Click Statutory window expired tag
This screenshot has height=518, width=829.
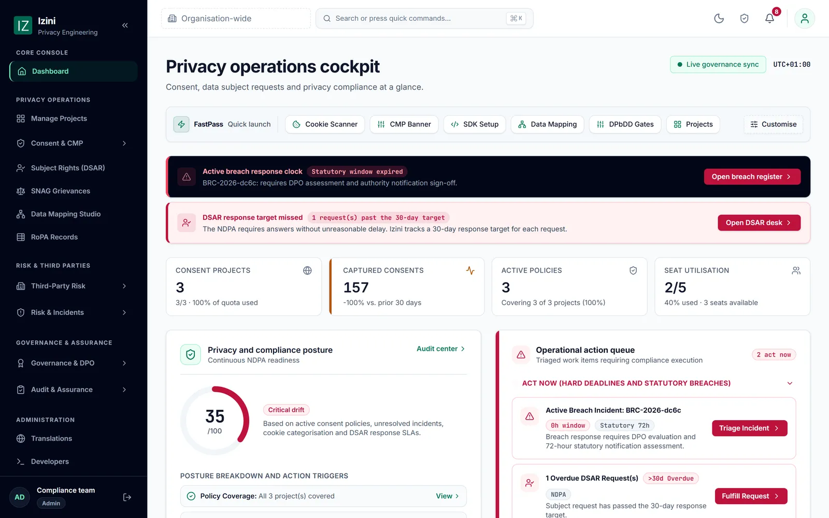pyautogui.click(x=357, y=171)
